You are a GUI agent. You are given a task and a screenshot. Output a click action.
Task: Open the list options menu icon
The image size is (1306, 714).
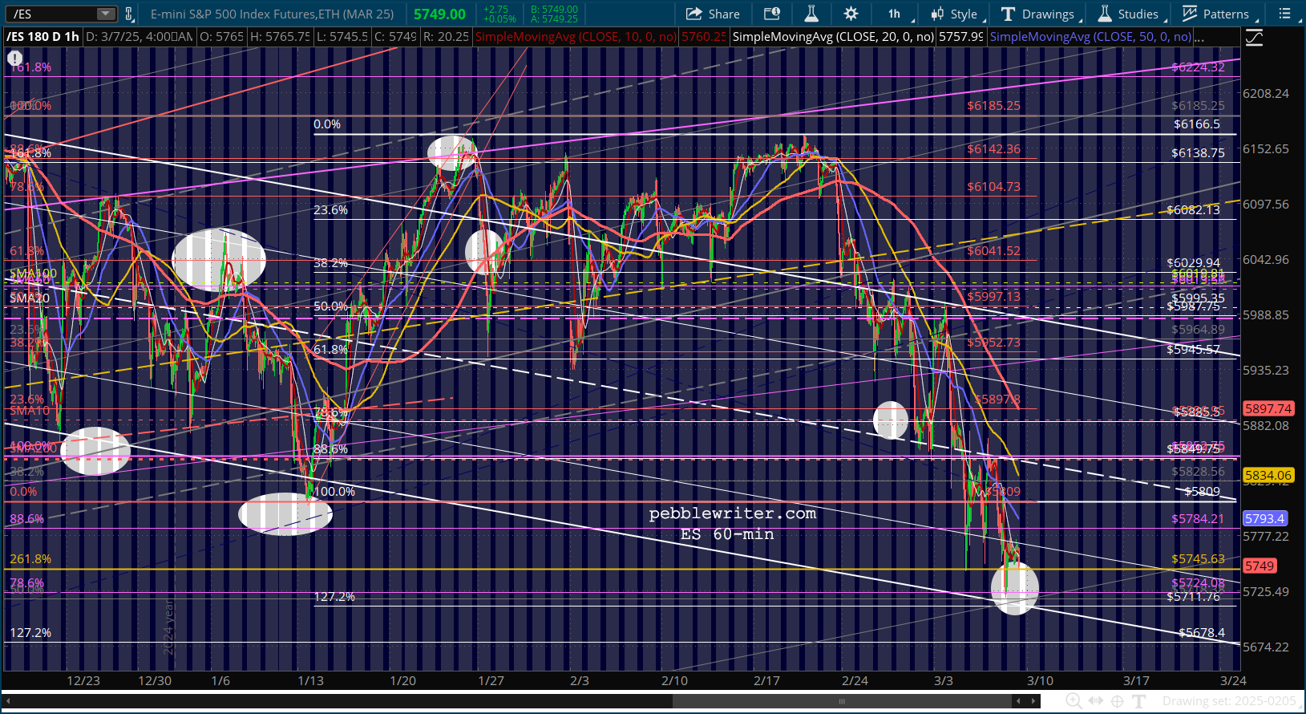(x=1284, y=14)
